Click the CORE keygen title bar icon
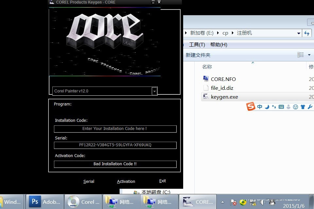The height and width of the screenshot is (209, 314). click(52, 2)
